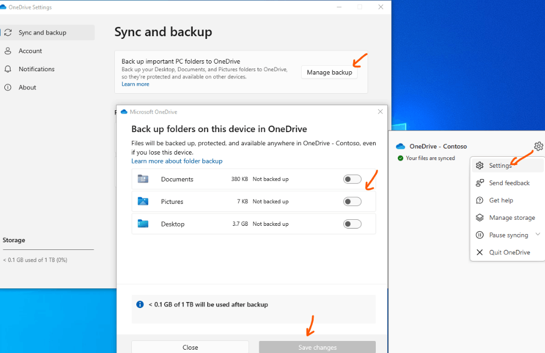Click the gear icon in OneDrive flyout

pos(538,146)
